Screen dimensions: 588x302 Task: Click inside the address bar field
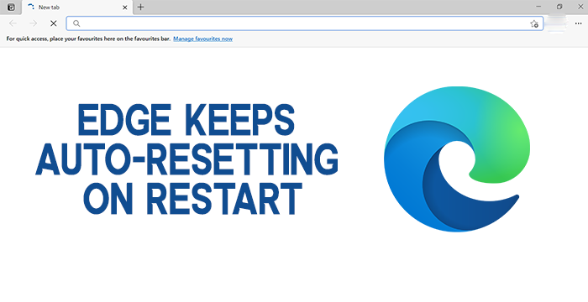point(304,23)
